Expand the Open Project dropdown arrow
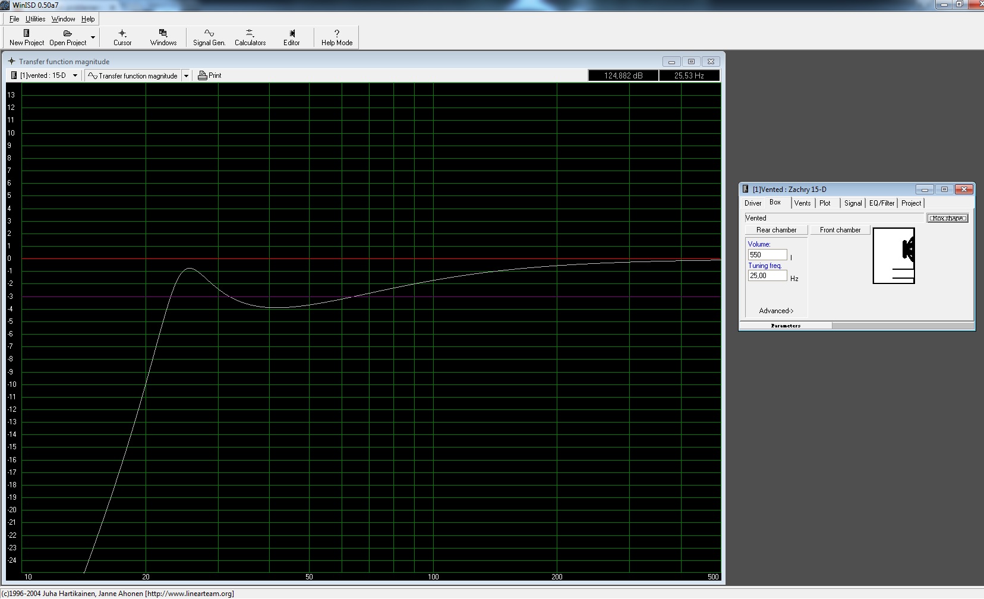Screen dimensions: 984x599 93,37
